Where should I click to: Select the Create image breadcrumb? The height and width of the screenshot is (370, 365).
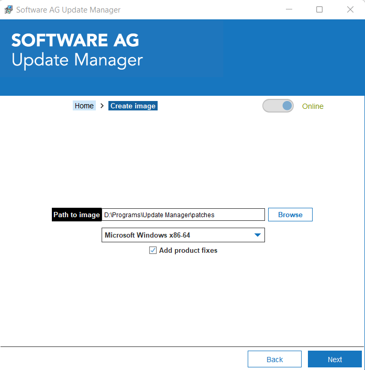click(x=133, y=106)
